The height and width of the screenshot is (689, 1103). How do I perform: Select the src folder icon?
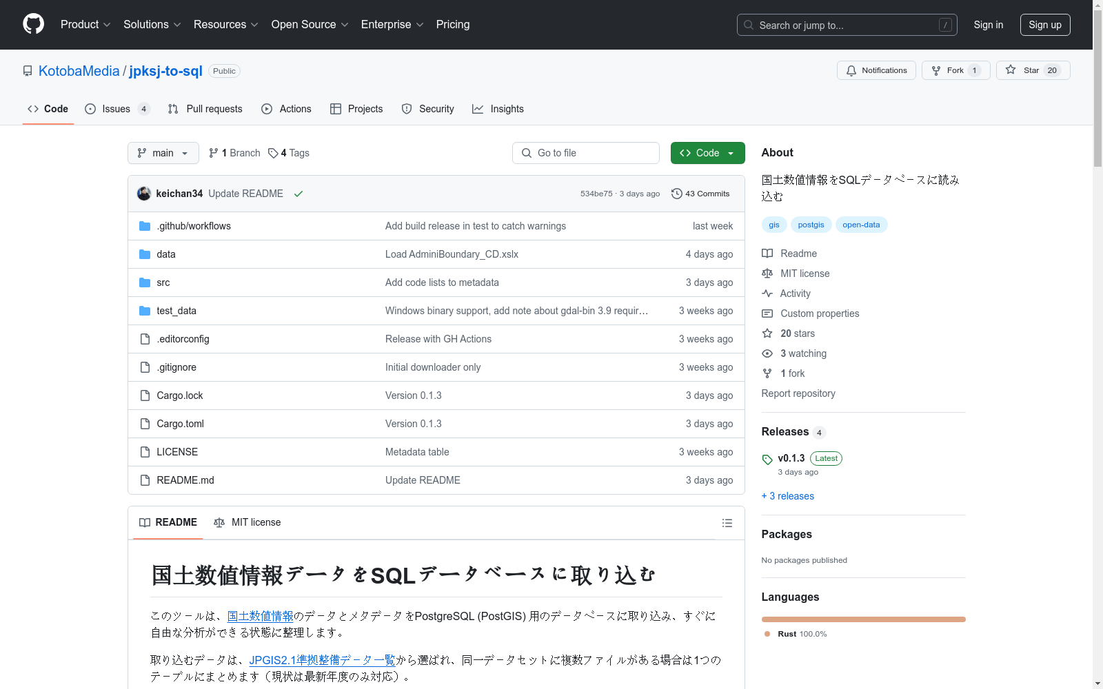(x=145, y=282)
